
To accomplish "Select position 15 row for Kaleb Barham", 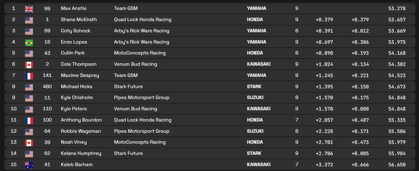I will [x=210, y=164].
